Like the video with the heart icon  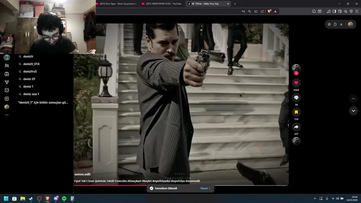(296, 83)
